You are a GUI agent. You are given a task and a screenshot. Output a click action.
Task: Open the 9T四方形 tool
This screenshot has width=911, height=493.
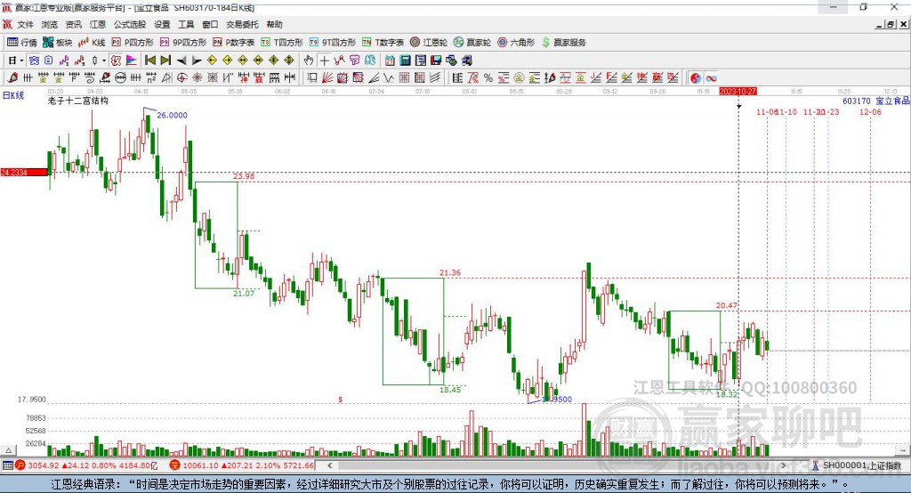(x=333, y=43)
